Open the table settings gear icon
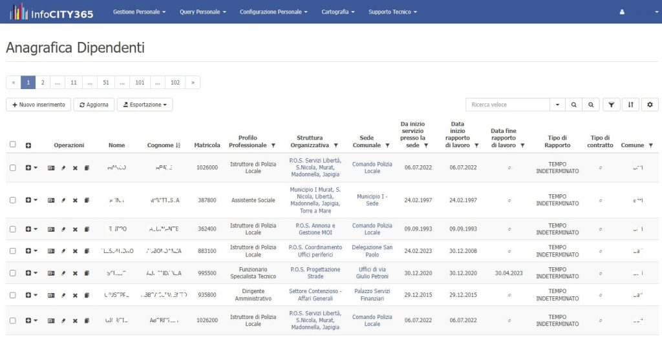Viewport: 662px width, 337px height. coord(650,105)
